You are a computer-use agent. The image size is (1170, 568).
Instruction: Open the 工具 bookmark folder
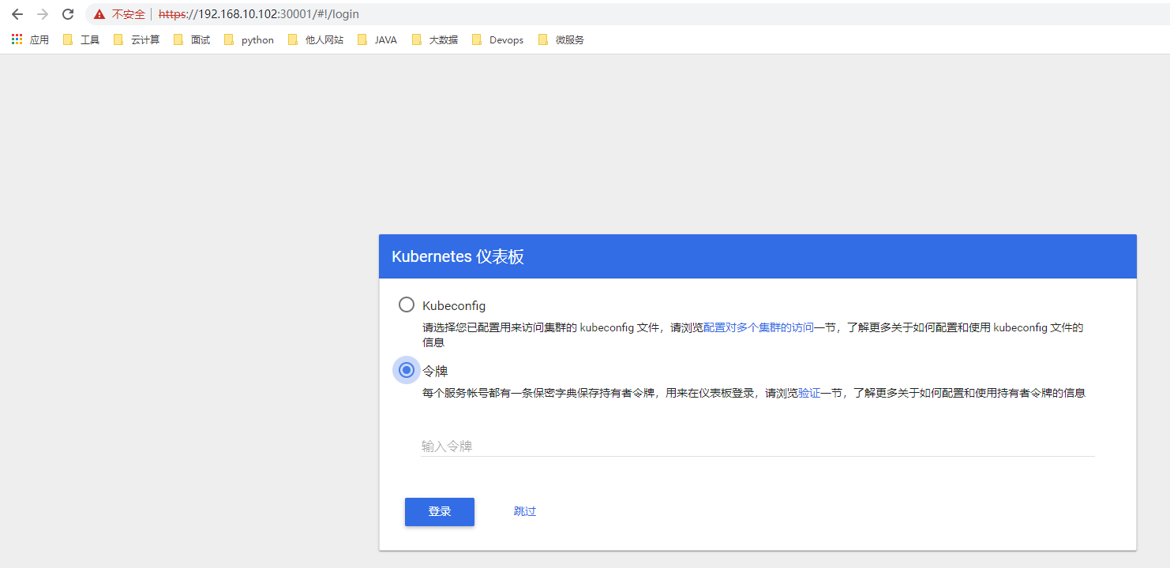(81, 39)
